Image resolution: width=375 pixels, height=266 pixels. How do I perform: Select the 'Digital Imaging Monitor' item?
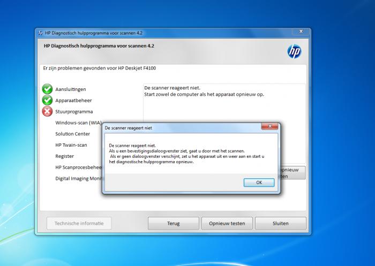pyautogui.click(x=79, y=179)
